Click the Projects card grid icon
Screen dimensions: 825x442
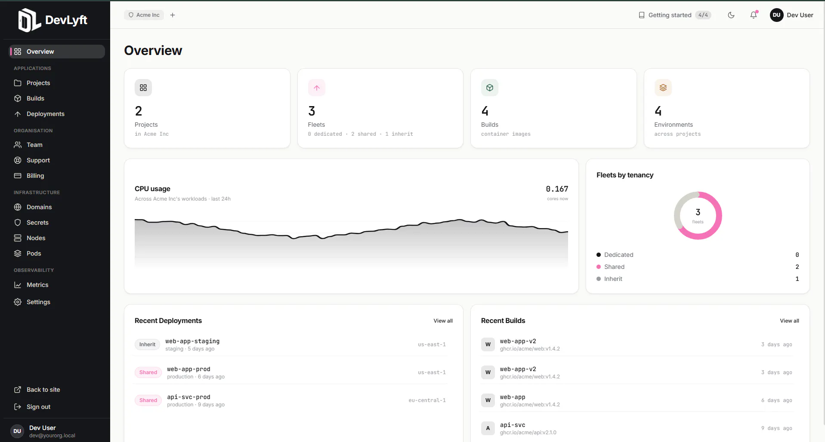(143, 88)
